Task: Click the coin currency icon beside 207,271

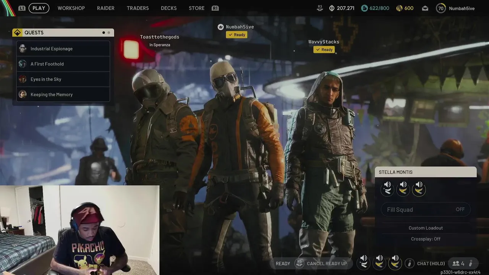Action: coord(332,8)
